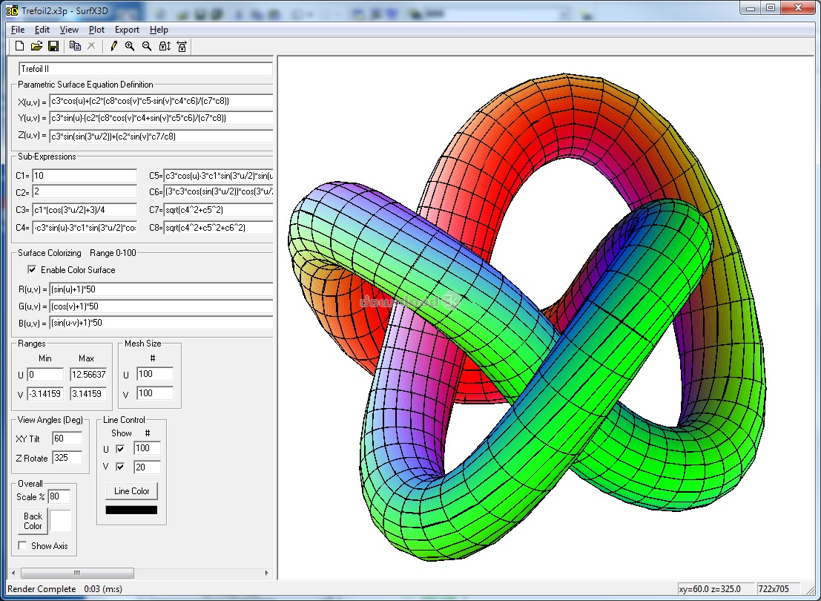Click the C7 sub-expression field

[x=218, y=209]
